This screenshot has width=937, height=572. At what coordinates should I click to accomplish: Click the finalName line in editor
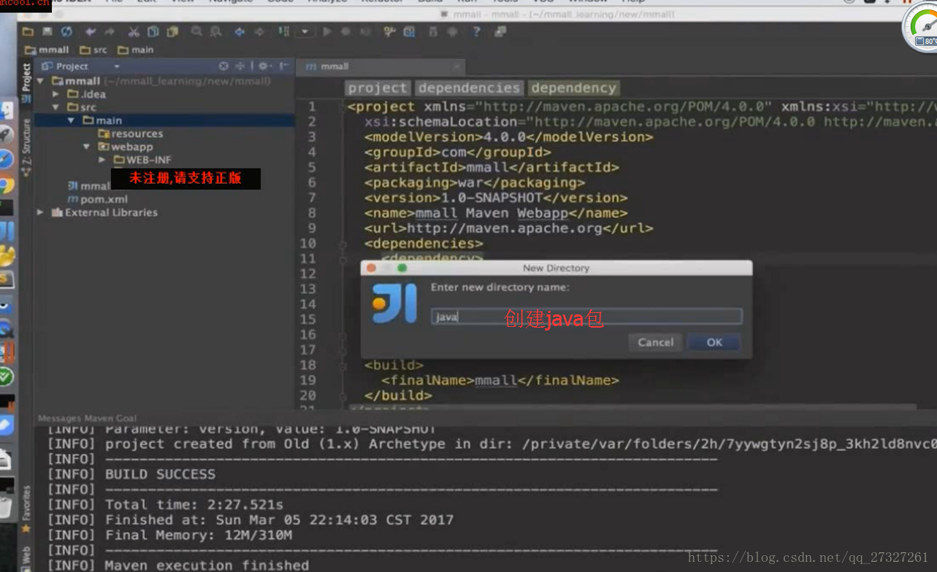tap(500, 380)
